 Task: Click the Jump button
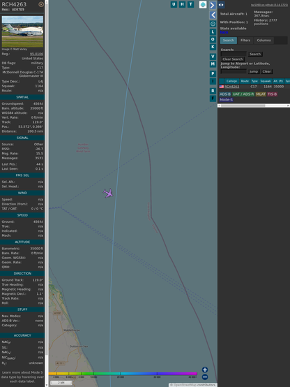[254, 71]
